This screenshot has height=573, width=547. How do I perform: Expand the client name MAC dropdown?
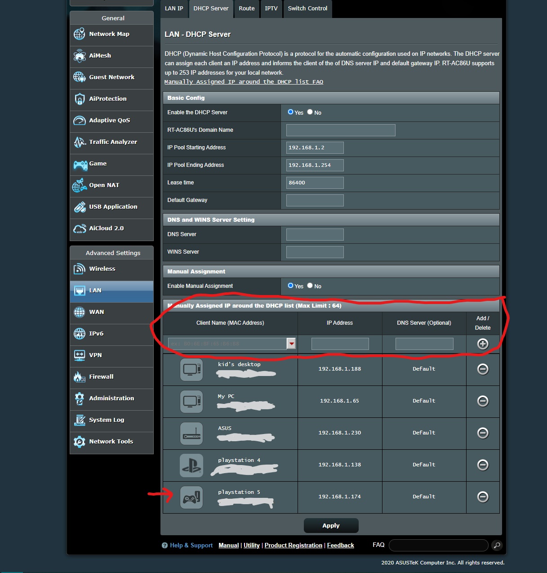click(291, 344)
